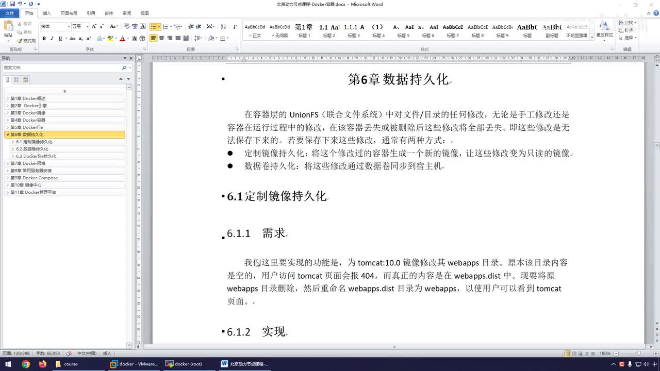Image resolution: width=660 pixels, height=371 pixels.
Task: Switch navigation pane to headings view
Action: point(7,79)
